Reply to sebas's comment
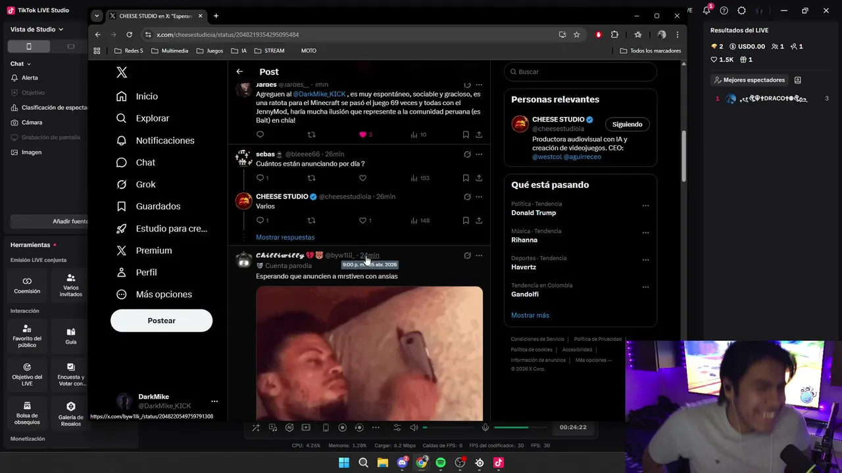 [x=260, y=178]
